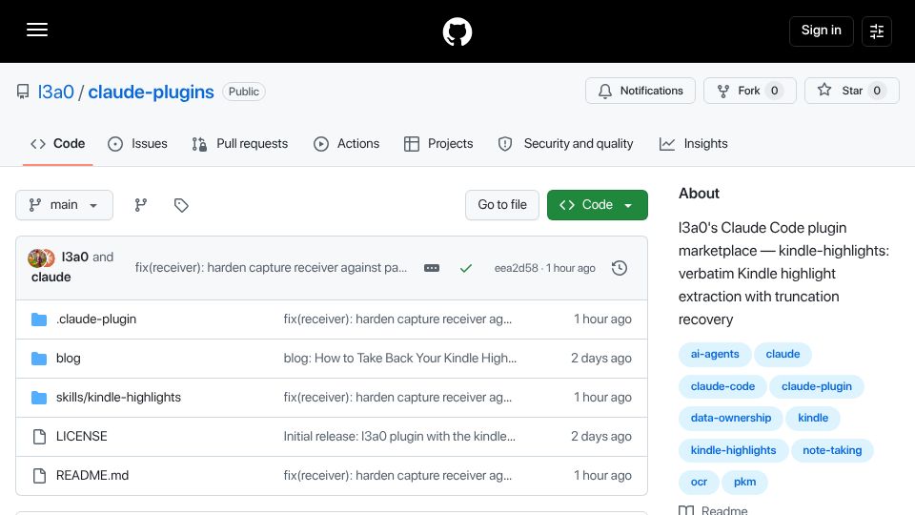This screenshot has height=515, width=915.
Task: Open the blog folder
Action: pyautogui.click(x=69, y=359)
